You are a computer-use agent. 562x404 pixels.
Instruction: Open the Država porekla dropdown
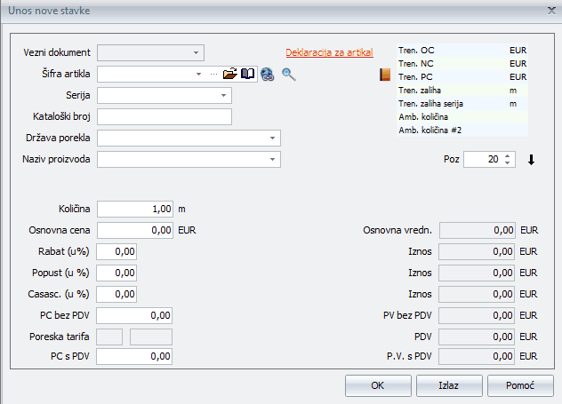pos(272,139)
